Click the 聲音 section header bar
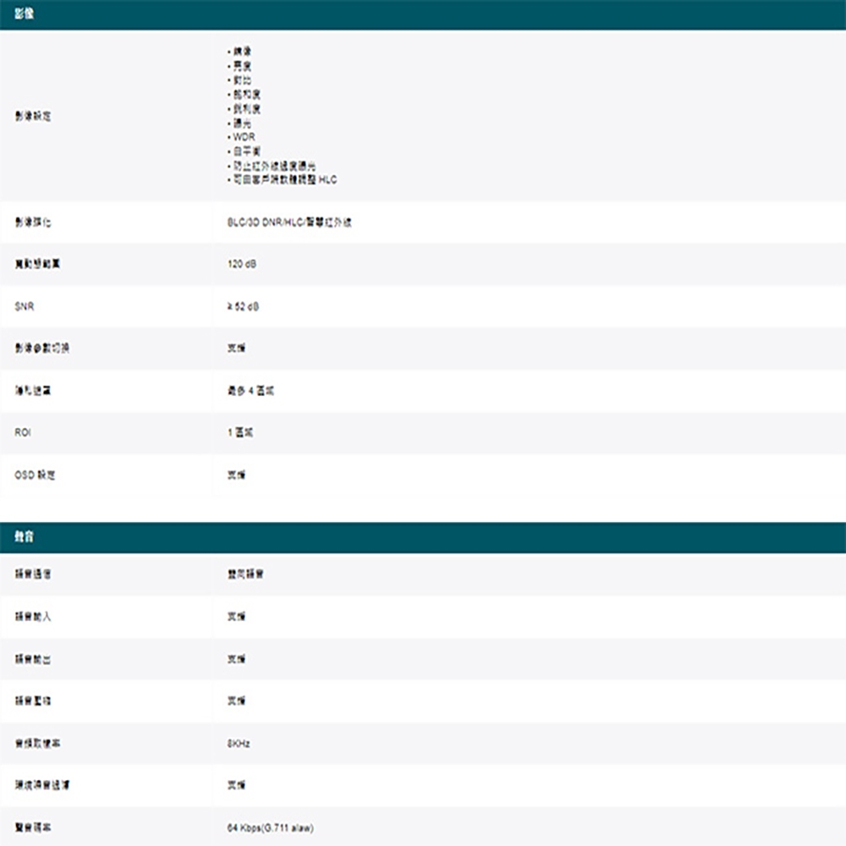 (x=423, y=537)
